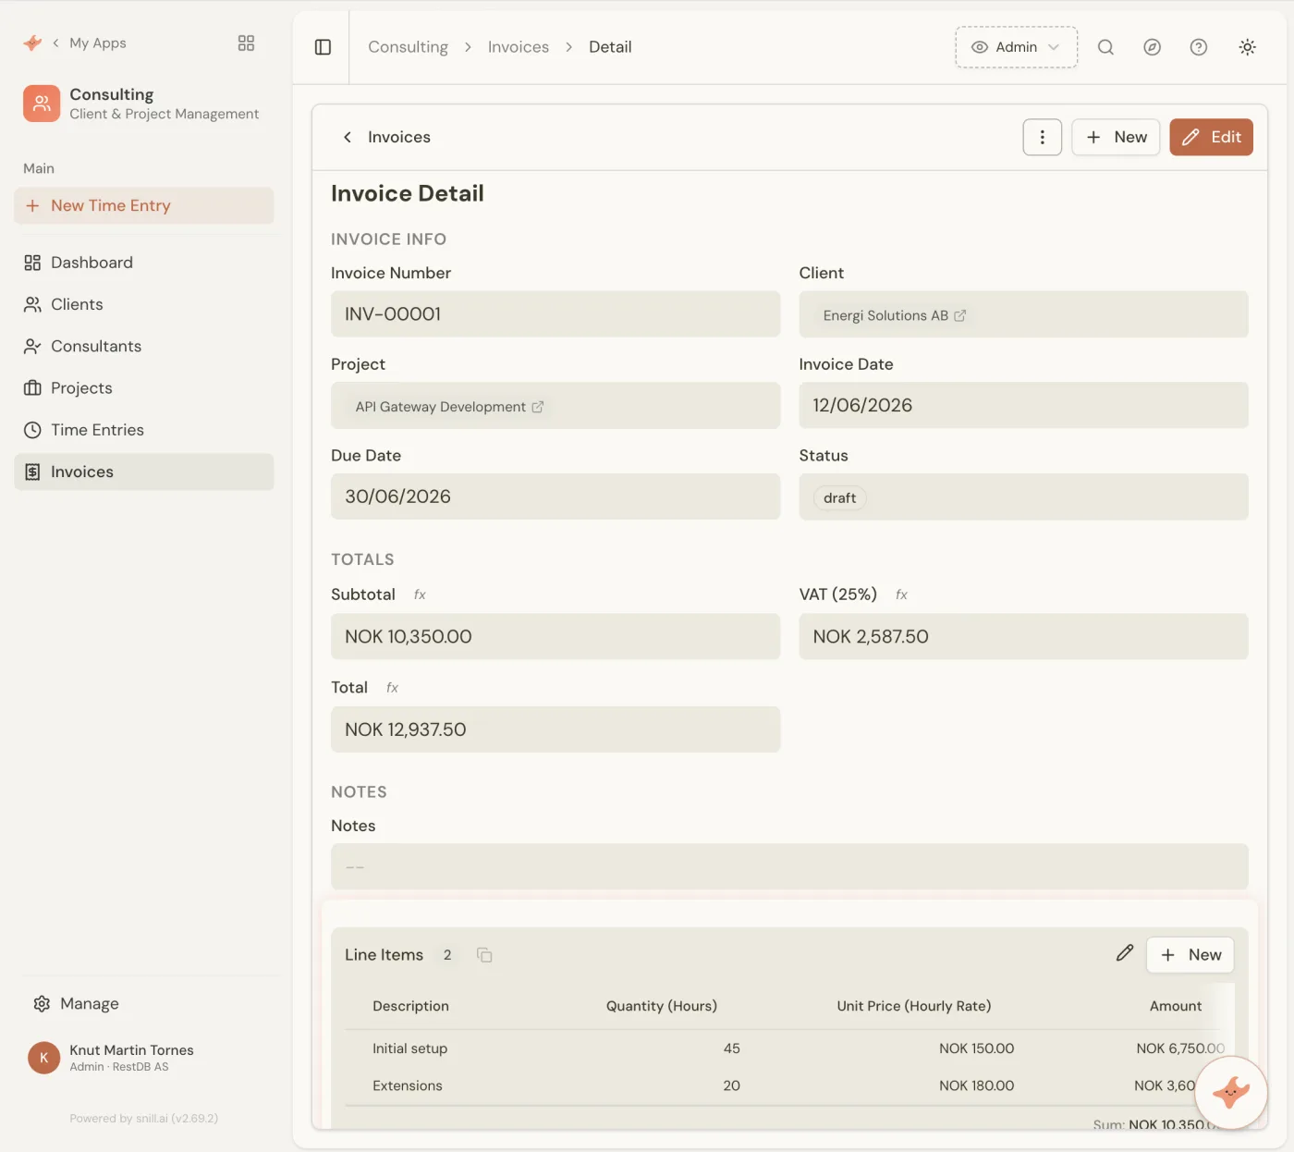Viewport: 1294px width, 1152px height.
Task: Click the Invoice Number field INV-00001
Action: pos(555,314)
